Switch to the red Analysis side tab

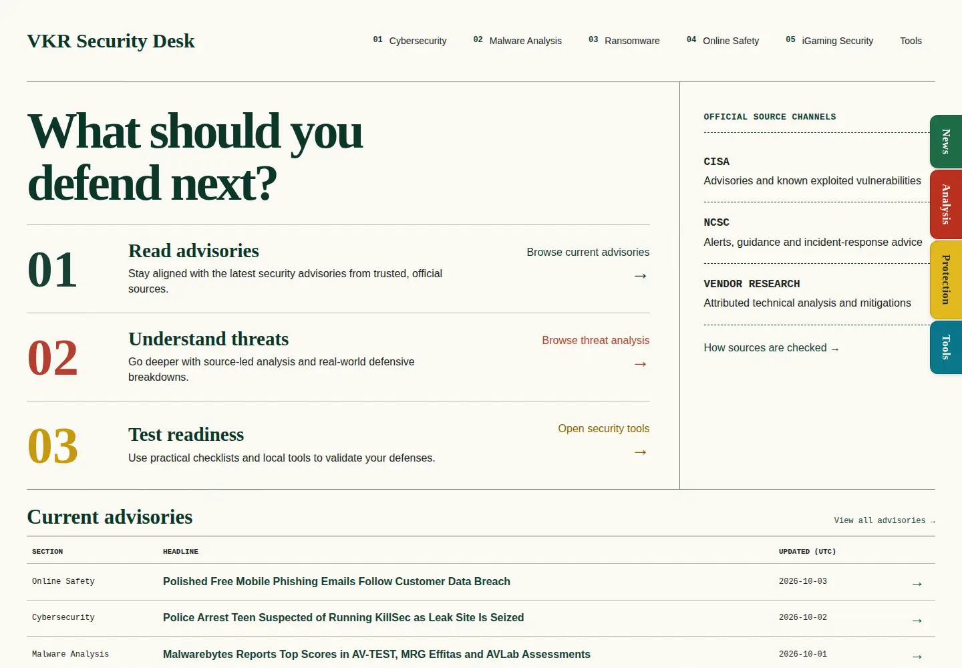click(x=946, y=204)
